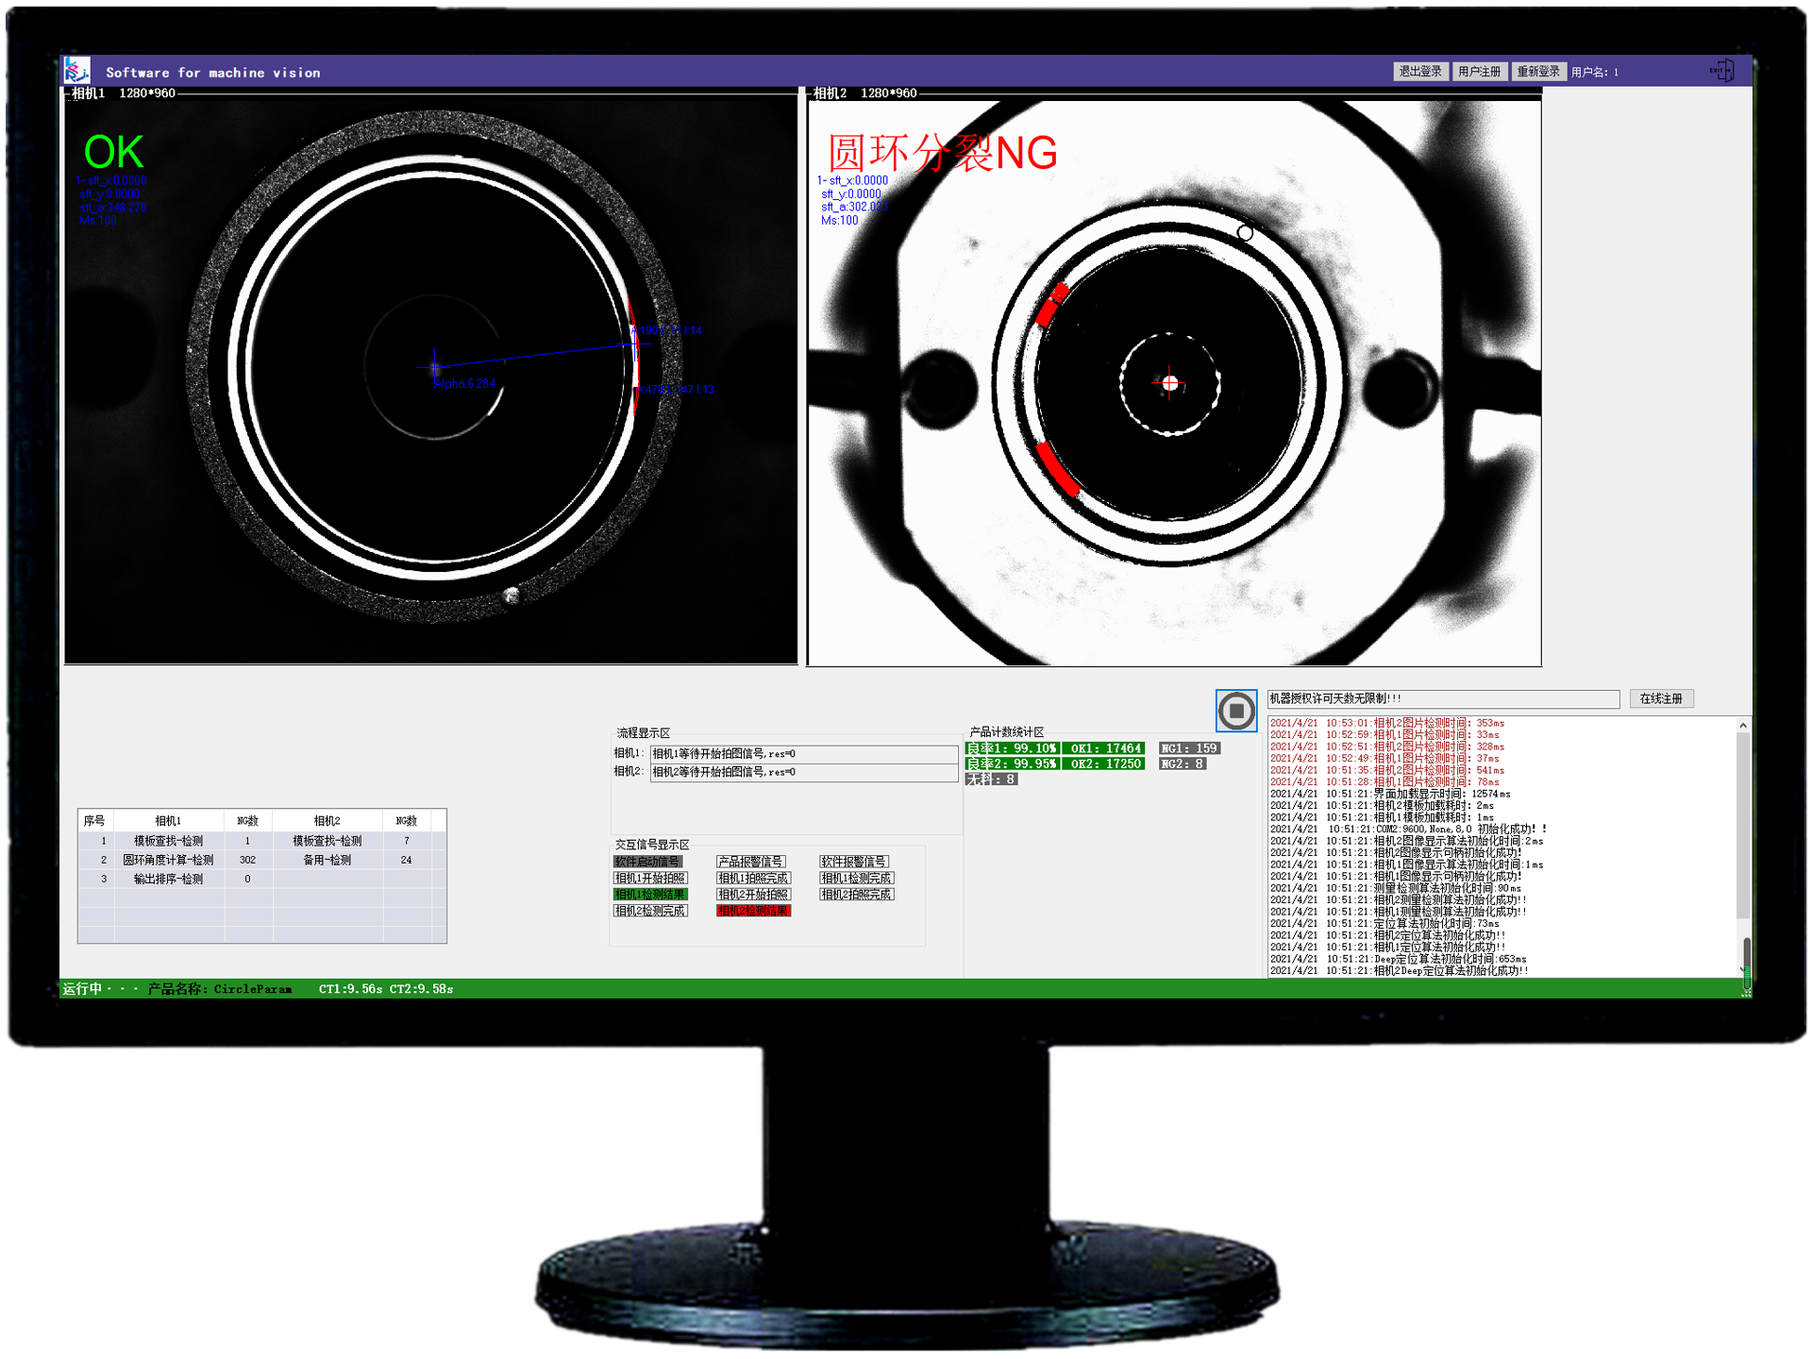Select 圆环角度计算-检测 row in table
Screen dimensions: 1812x1359
coord(168,860)
